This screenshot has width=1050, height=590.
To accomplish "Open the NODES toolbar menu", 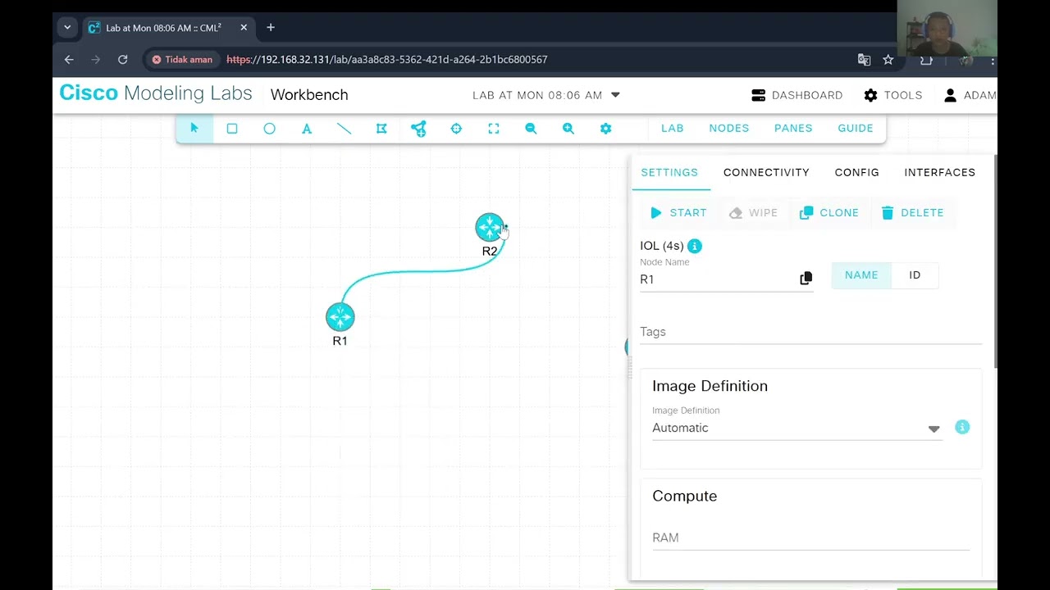I will pos(729,128).
